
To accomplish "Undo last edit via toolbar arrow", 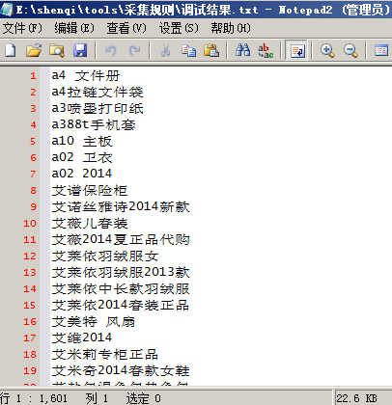I will (x=110, y=50).
